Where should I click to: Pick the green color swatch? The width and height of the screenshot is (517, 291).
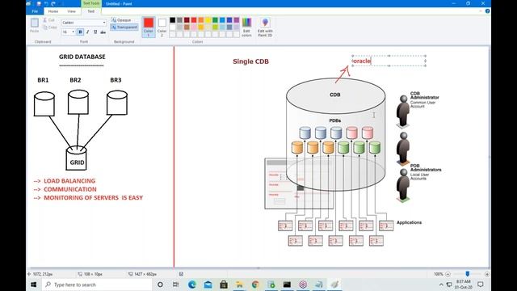pos(216,20)
